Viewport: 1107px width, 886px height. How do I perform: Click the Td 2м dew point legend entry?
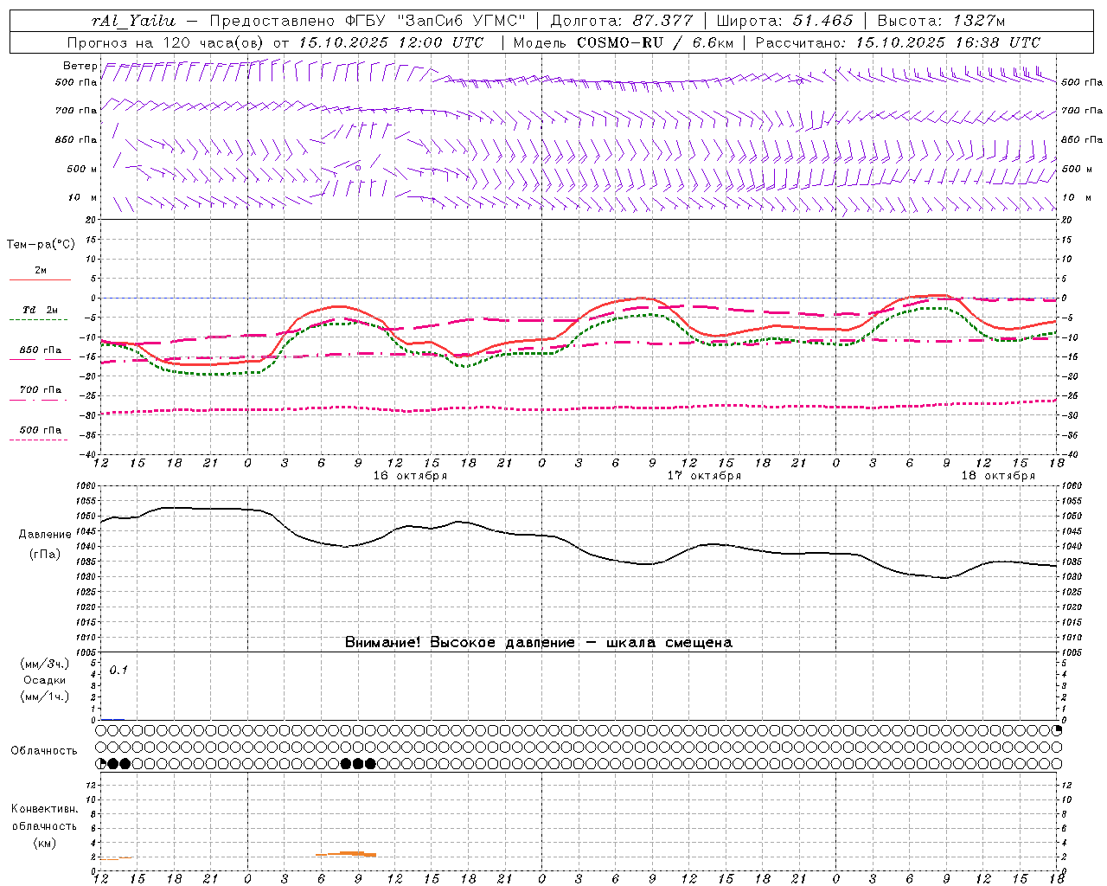coord(41,310)
